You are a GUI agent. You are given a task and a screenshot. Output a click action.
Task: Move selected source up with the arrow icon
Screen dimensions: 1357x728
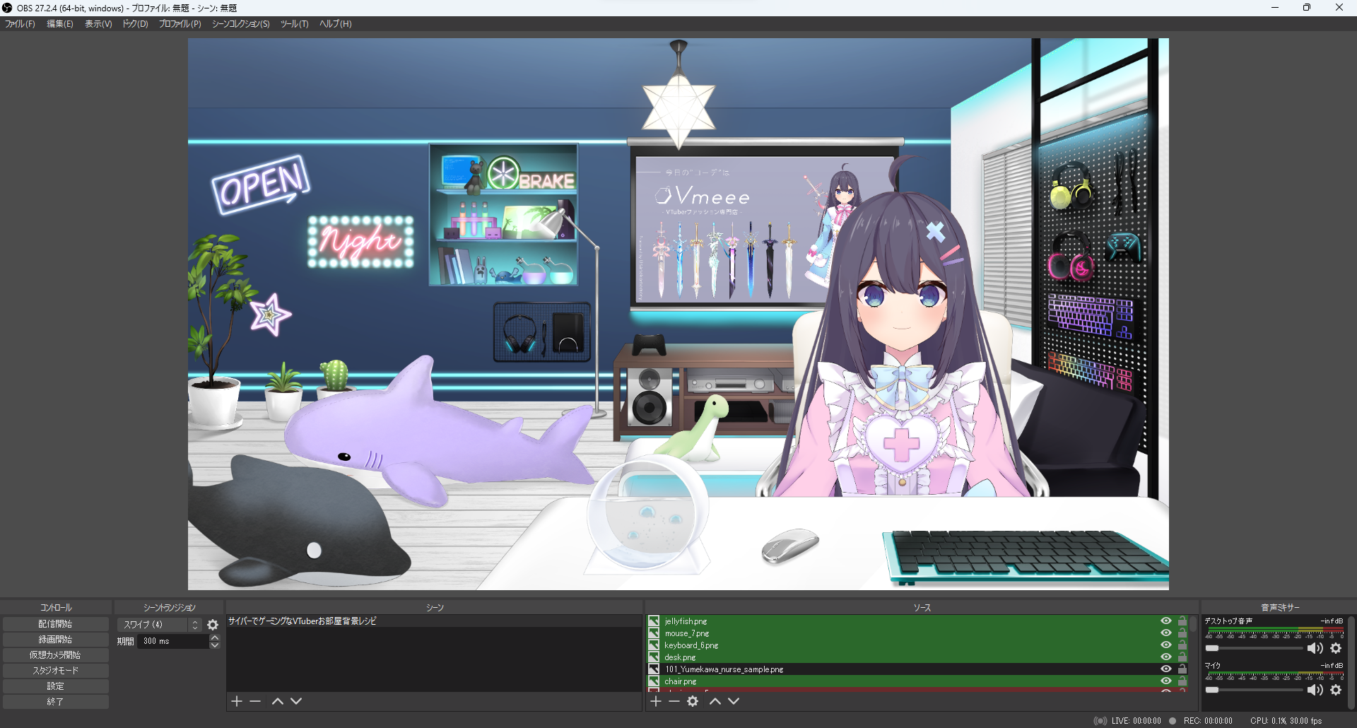[x=715, y=701]
